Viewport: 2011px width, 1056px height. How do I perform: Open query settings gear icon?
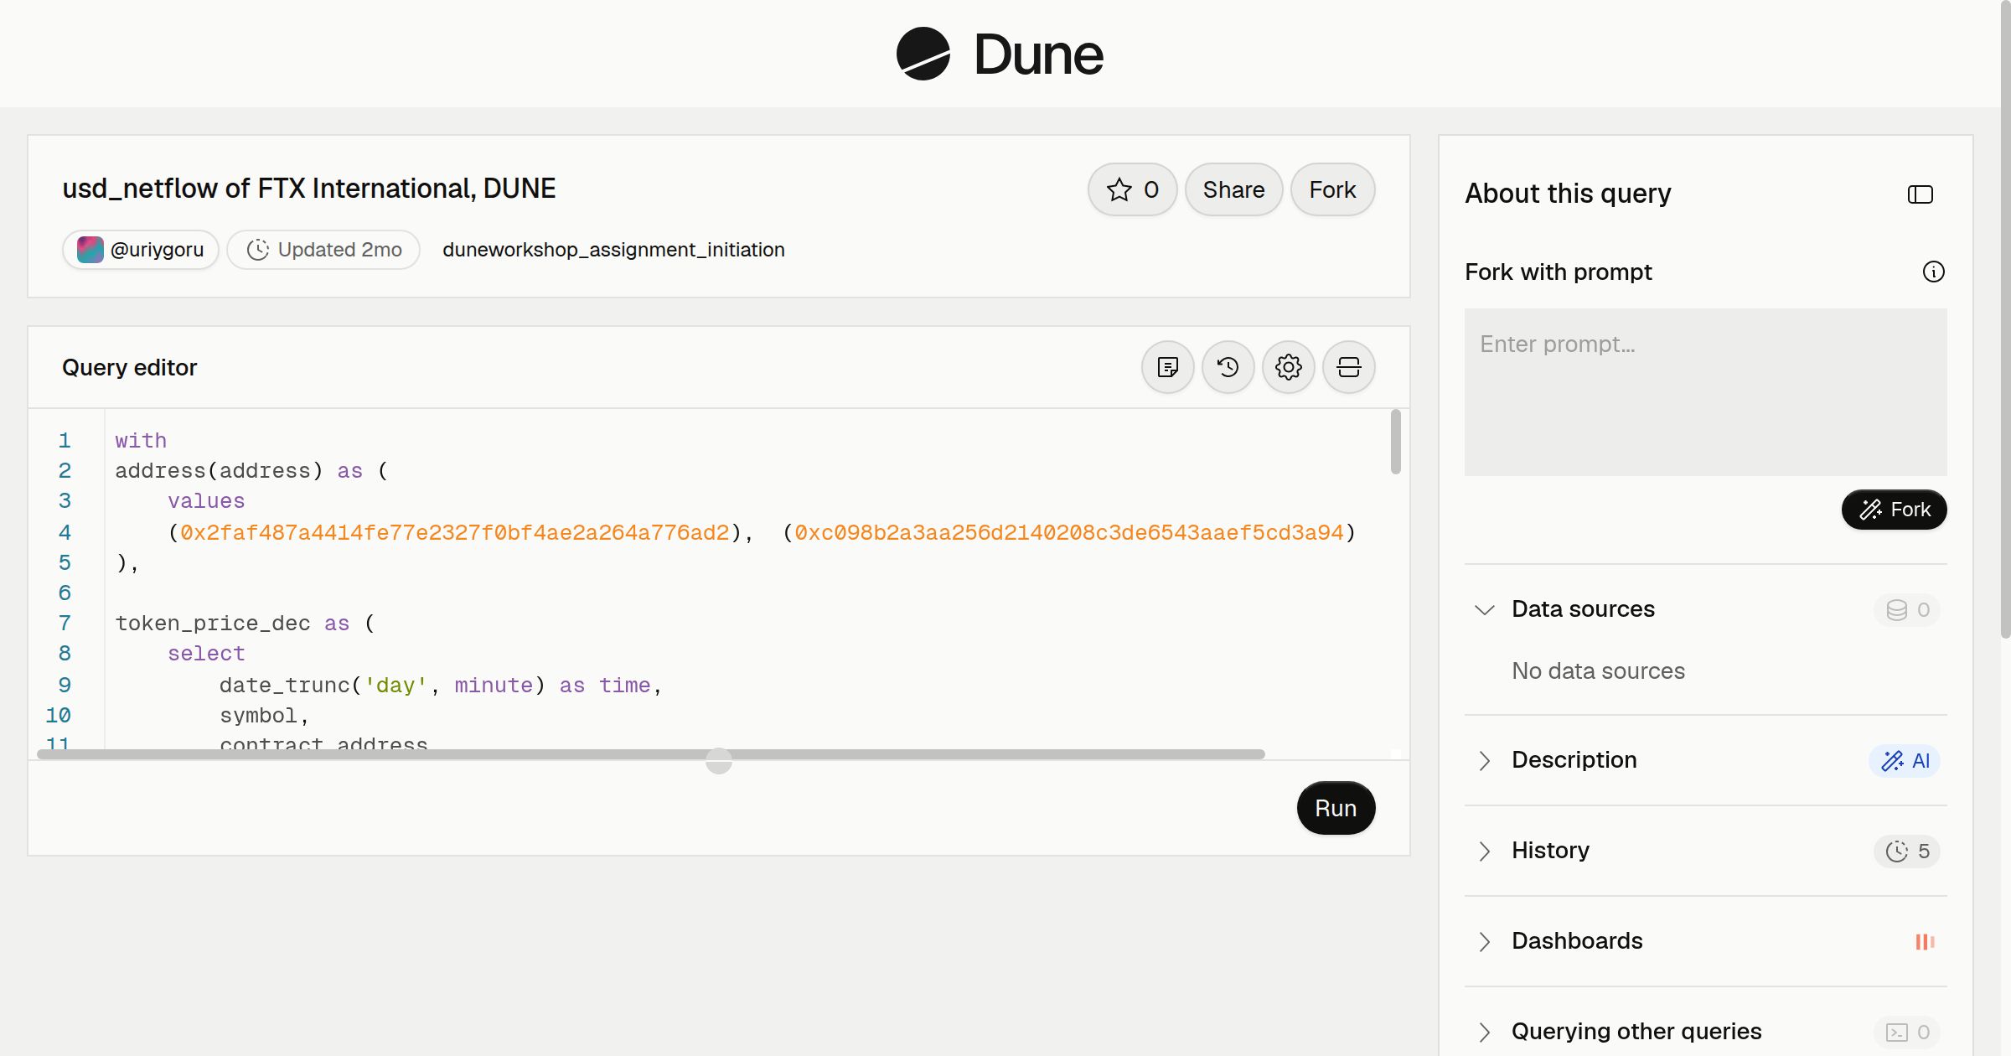pos(1288,367)
